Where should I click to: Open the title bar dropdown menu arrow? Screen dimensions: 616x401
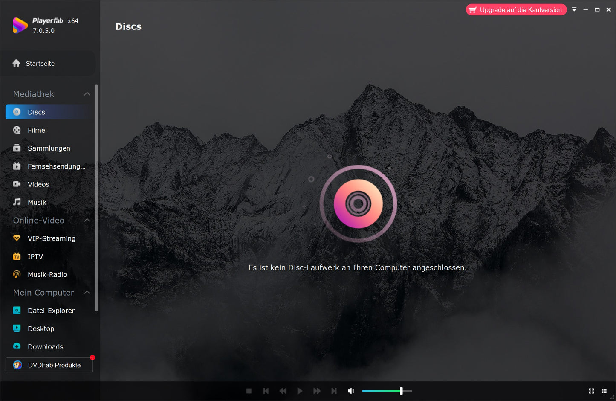pyautogui.click(x=574, y=9)
